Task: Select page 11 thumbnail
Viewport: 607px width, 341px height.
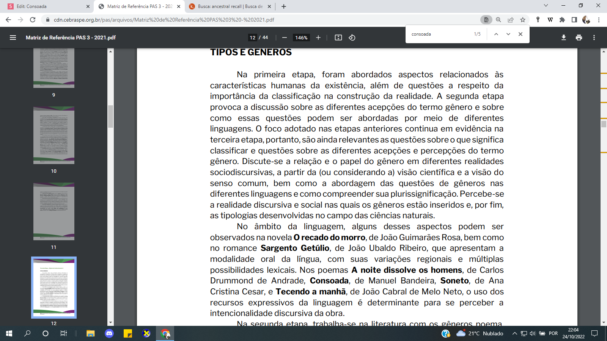Action: pyautogui.click(x=54, y=211)
